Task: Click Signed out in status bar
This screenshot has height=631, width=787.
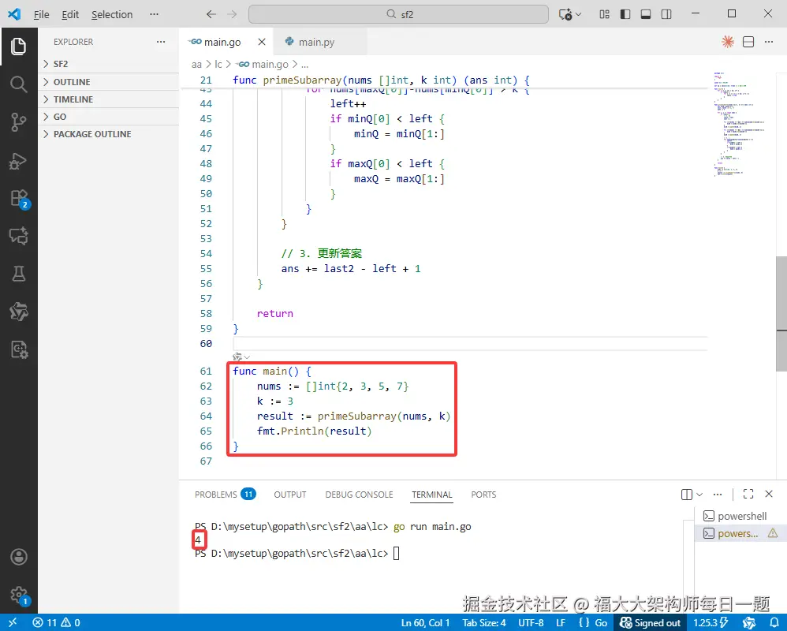Action: (650, 622)
